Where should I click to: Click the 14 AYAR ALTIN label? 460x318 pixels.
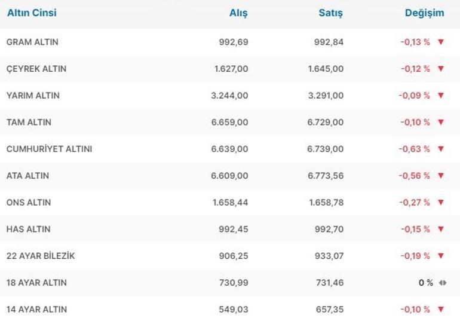point(36,310)
